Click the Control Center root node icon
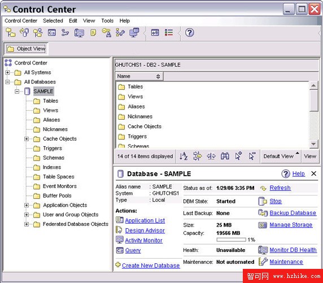Screen dimensions: 323x283 coord(8,63)
